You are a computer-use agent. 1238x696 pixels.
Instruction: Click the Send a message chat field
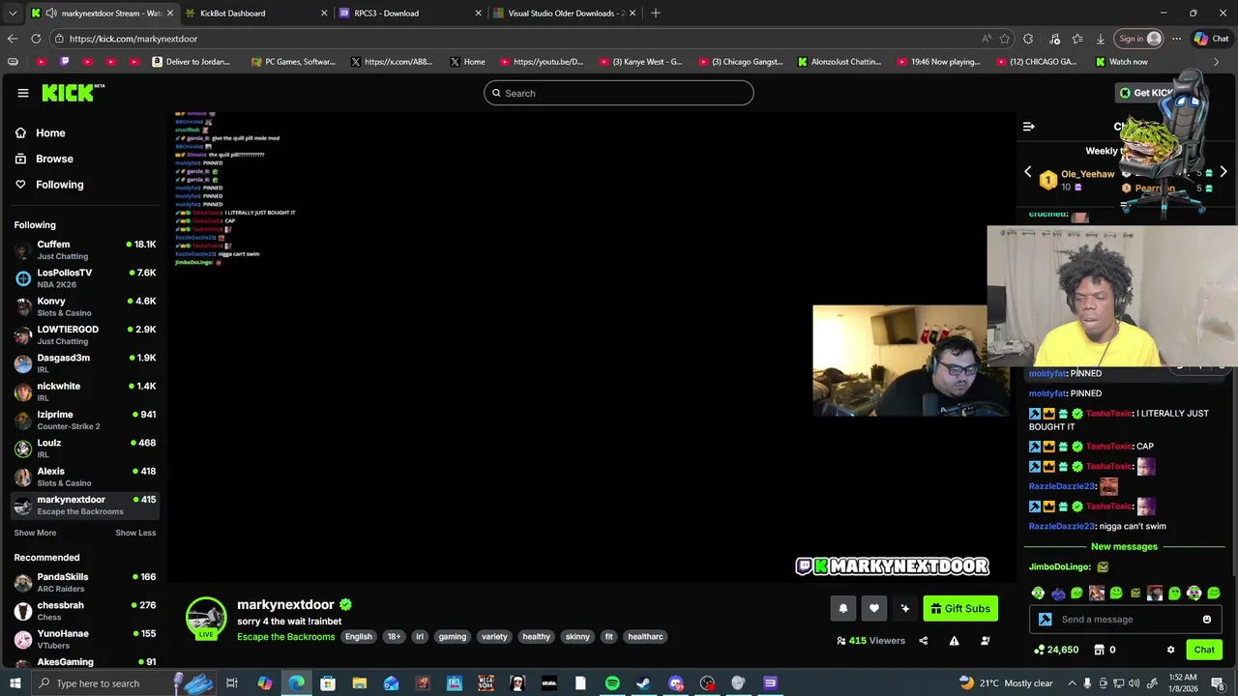pos(1127,620)
